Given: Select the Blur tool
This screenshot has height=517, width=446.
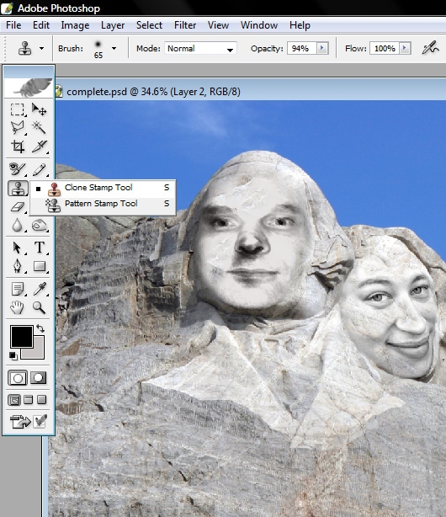Looking at the screenshot, I should 17,226.
